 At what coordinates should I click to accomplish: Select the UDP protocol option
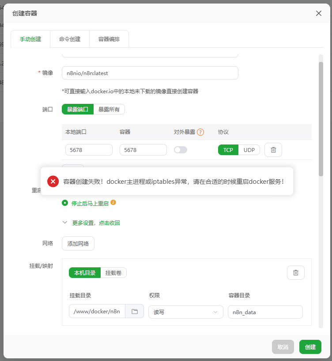tap(249, 150)
